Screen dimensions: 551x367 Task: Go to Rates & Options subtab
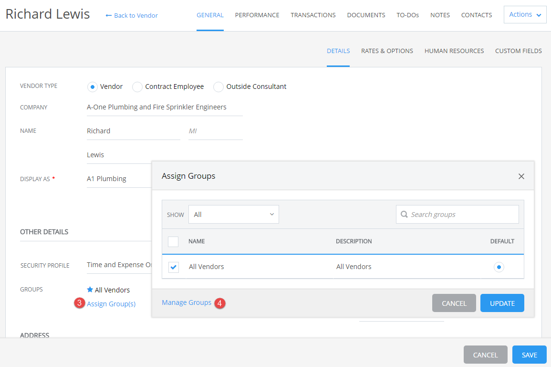(x=387, y=51)
